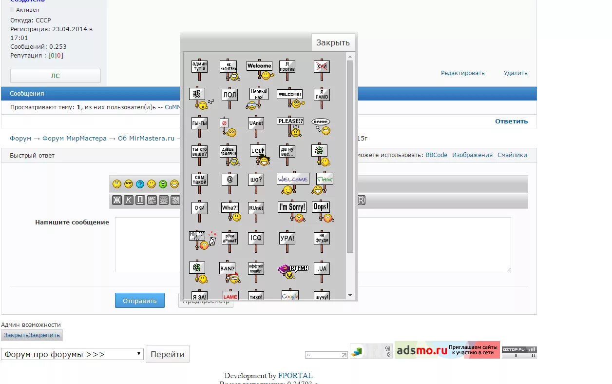Apply bold with the Ж button
The height and width of the screenshot is (384, 612).
click(x=117, y=200)
